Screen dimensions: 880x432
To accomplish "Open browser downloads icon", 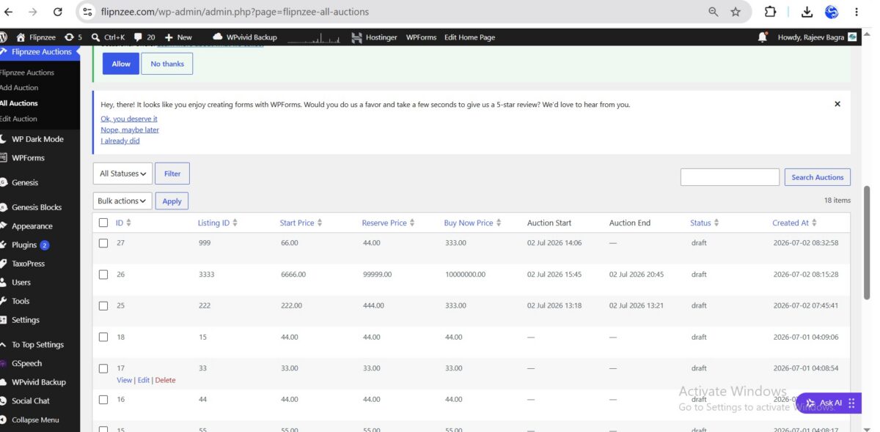I will click(x=807, y=12).
